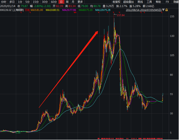Open the 更多 more periods dropdown

[80, 2]
